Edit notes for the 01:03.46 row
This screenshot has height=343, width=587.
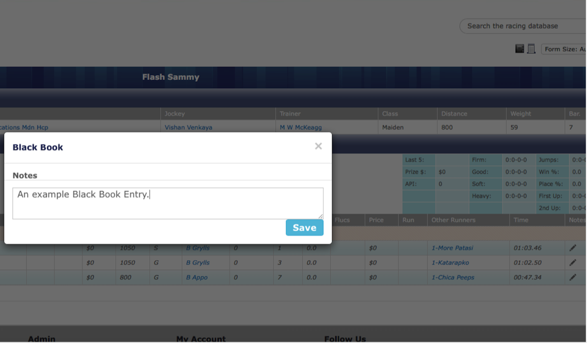pos(573,248)
